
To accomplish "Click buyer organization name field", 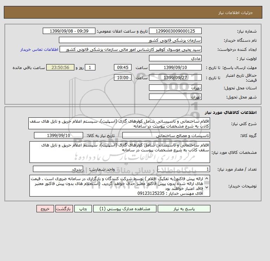I will click(x=130, y=40).
